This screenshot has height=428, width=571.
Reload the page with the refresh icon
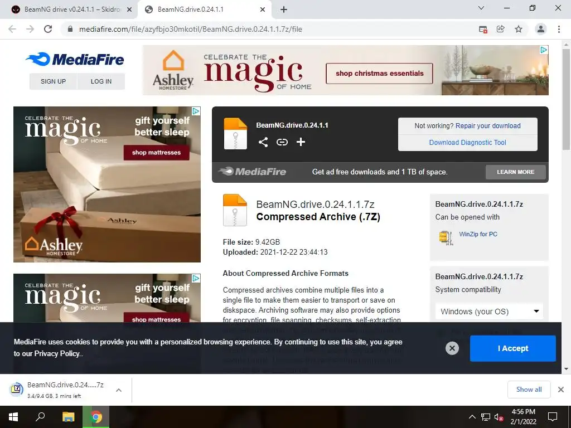[48, 29]
